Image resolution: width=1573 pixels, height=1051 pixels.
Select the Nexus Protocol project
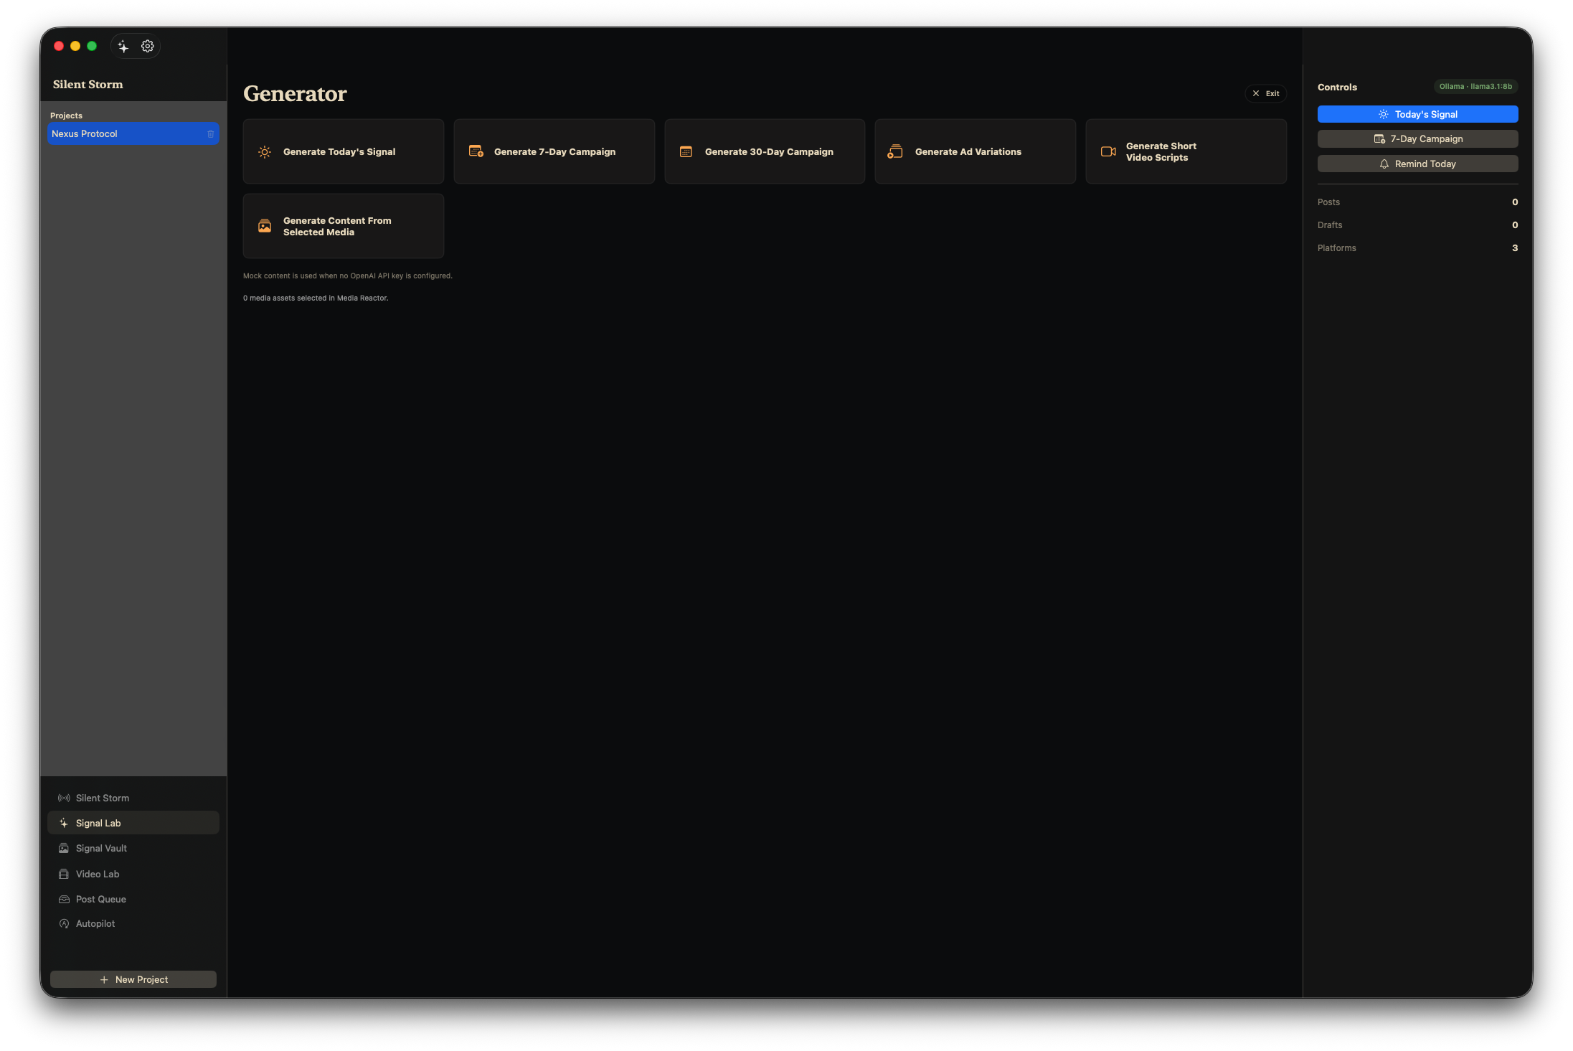pyautogui.click(x=133, y=134)
